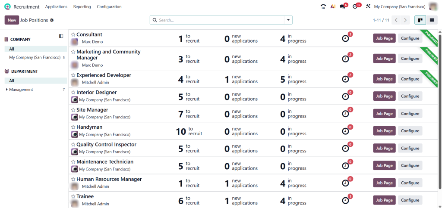442x208 pixels.
Task: Open the AI assistant icon
Action: [x=333, y=6]
